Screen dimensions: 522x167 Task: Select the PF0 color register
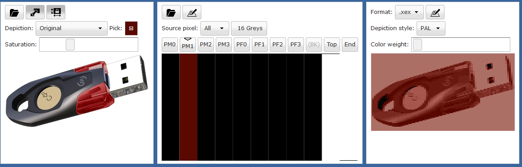[242, 45]
